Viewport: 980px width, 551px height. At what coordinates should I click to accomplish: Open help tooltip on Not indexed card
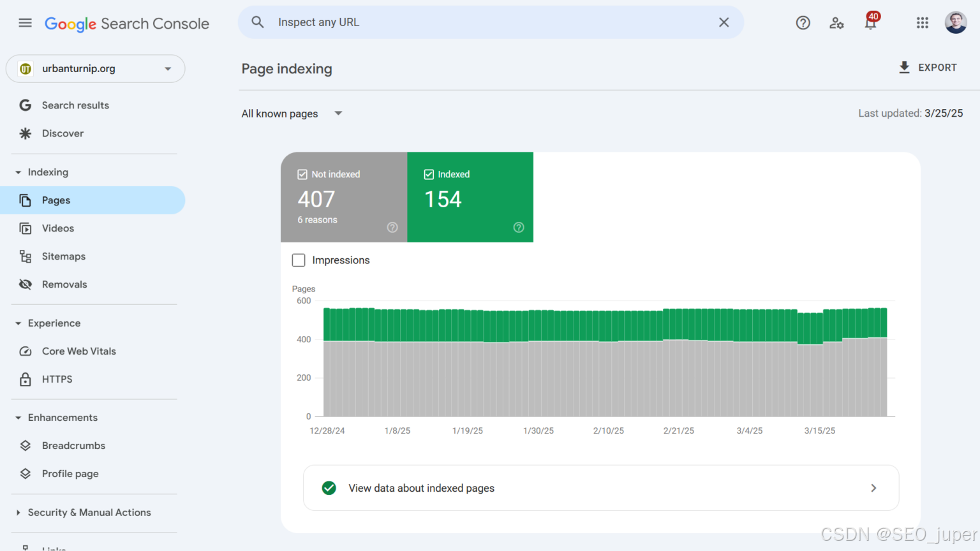pos(392,228)
